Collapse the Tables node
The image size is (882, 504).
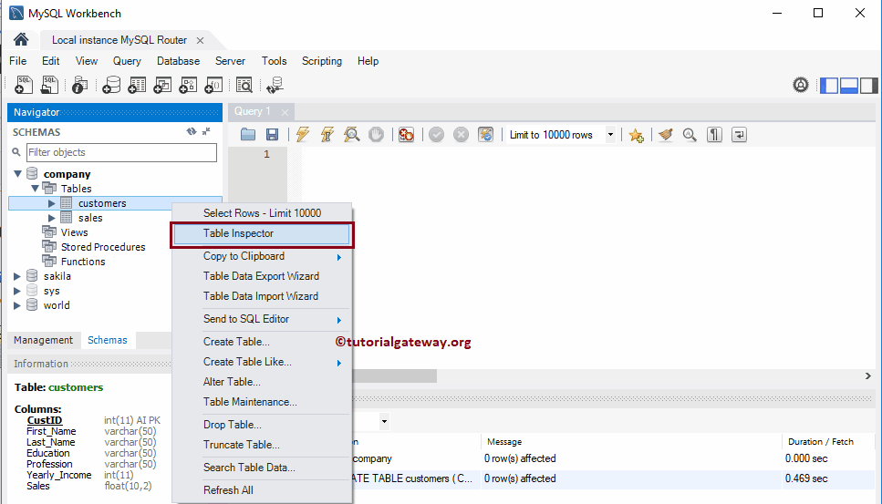tap(35, 189)
